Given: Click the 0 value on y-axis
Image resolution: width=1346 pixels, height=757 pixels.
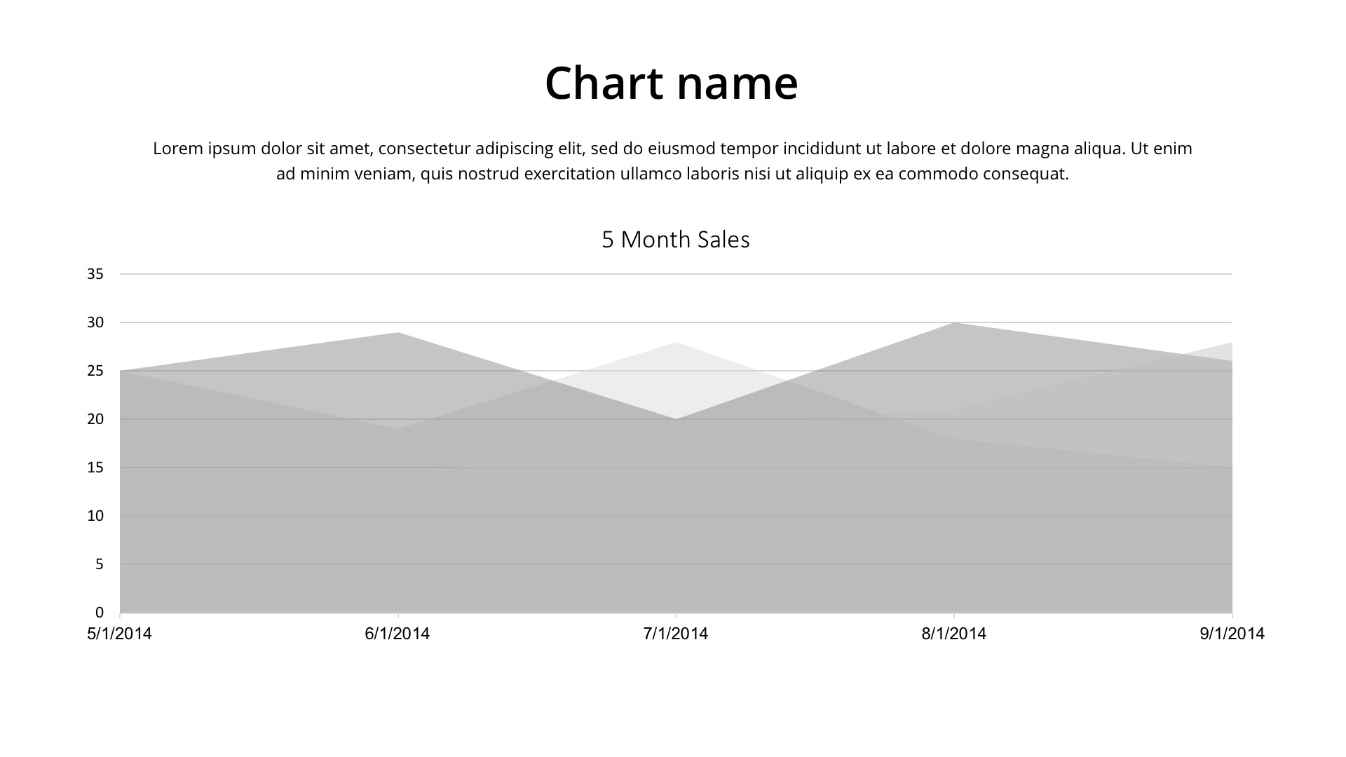Looking at the screenshot, I should [99, 613].
